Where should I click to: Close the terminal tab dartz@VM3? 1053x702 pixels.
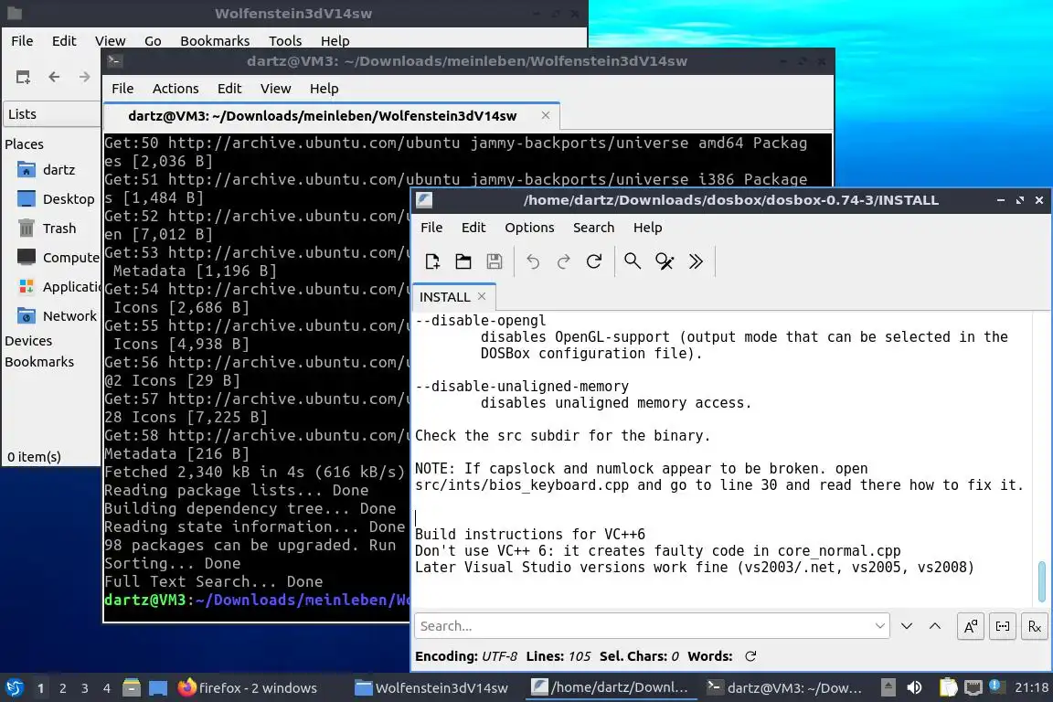click(x=546, y=115)
